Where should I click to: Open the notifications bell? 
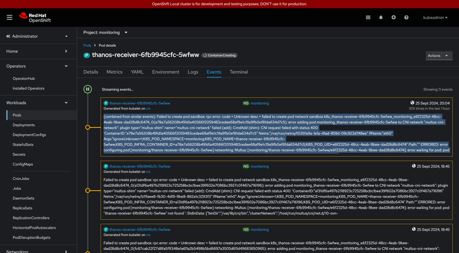click(381, 17)
